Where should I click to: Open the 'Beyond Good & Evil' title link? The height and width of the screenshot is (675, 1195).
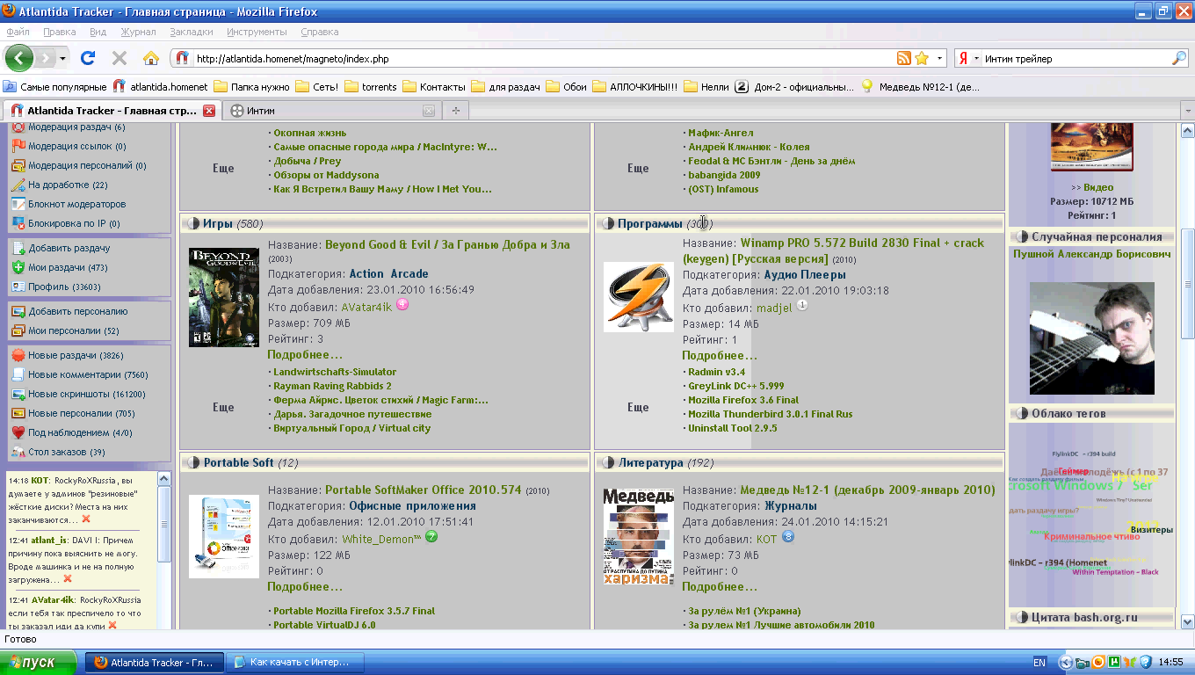pyautogui.click(x=447, y=244)
